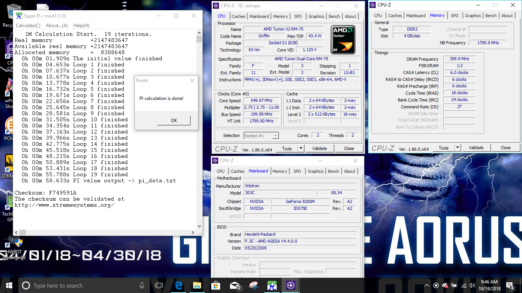Open the Wi-Fi network tray icon
522x293 pixels.
click(x=464, y=285)
